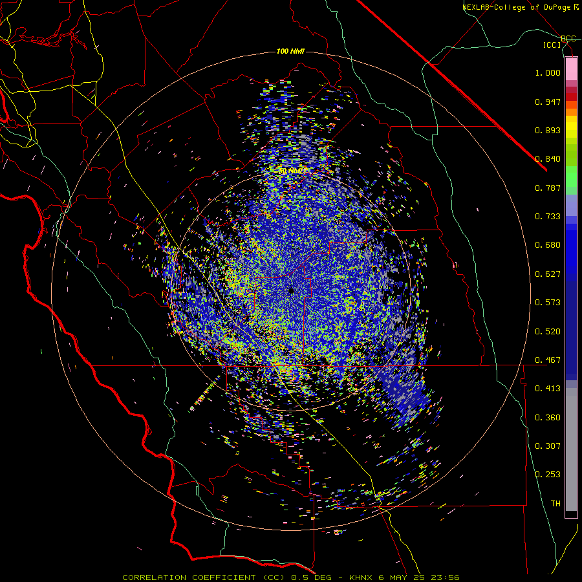The width and height of the screenshot is (582, 582).
Task: Pick the red segment of the color bar
Action: point(571,97)
